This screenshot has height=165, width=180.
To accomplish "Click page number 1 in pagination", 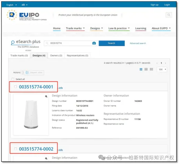I will coord(161,63).
